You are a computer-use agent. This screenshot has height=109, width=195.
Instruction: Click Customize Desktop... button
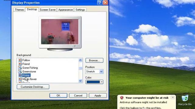(x=33, y=87)
